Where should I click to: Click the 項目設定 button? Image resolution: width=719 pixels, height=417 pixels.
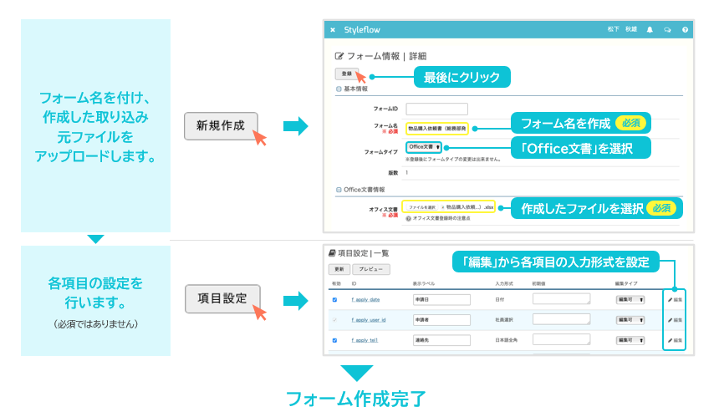[x=222, y=299]
